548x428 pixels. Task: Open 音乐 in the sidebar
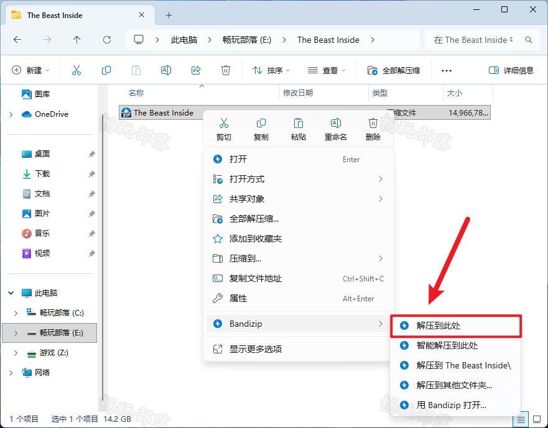(x=35, y=233)
